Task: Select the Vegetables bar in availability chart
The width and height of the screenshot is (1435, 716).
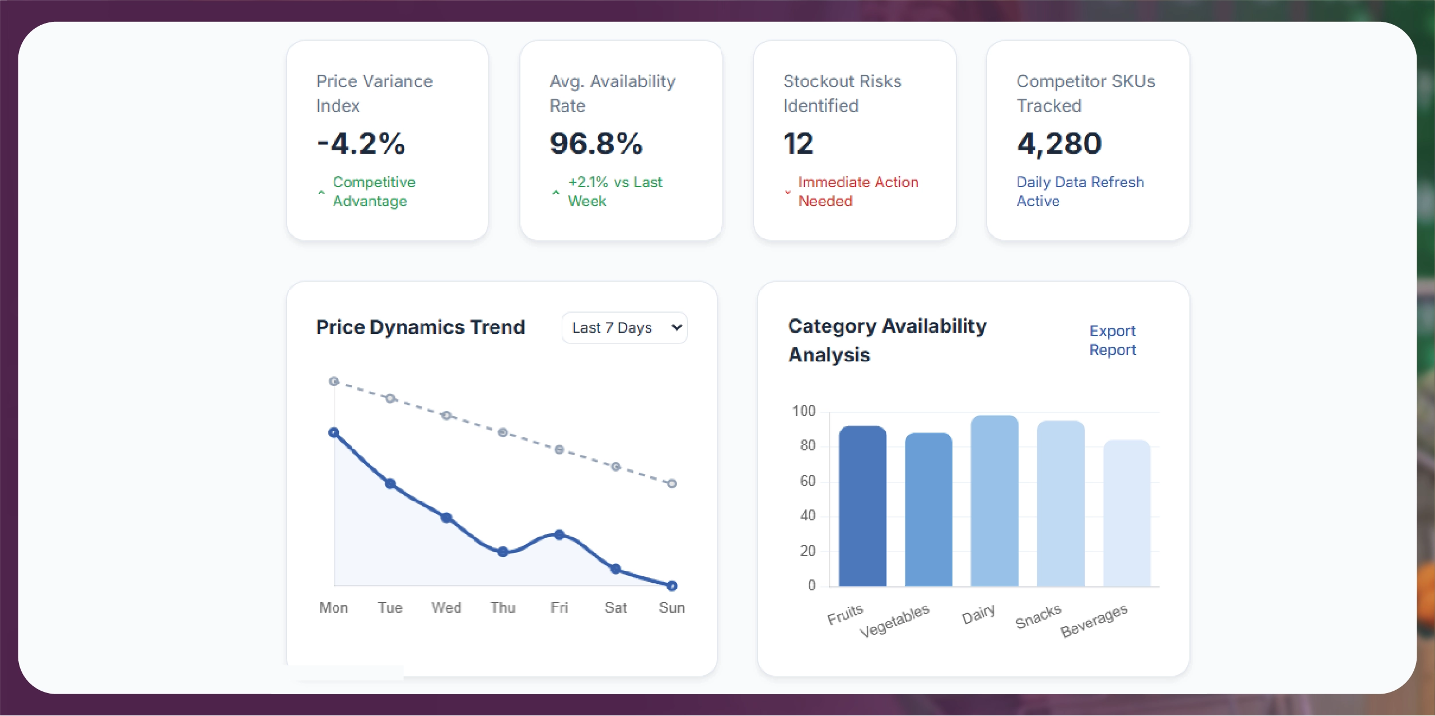Action: (928, 509)
